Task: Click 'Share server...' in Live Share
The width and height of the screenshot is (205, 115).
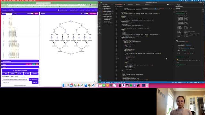Action: tap(107, 19)
